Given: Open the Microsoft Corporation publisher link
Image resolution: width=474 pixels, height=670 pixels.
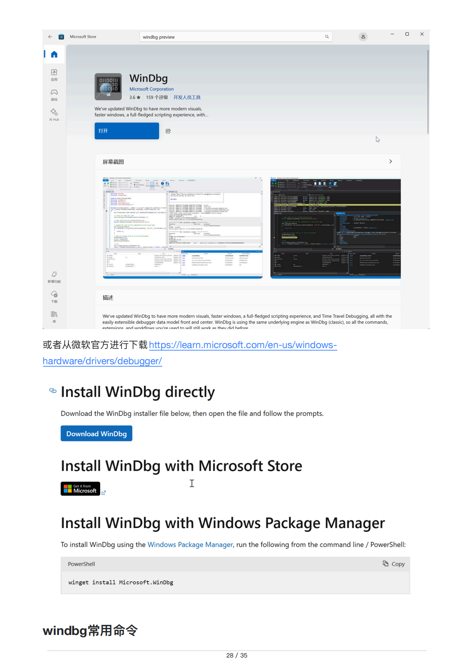Looking at the screenshot, I should pyautogui.click(x=151, y=89).
